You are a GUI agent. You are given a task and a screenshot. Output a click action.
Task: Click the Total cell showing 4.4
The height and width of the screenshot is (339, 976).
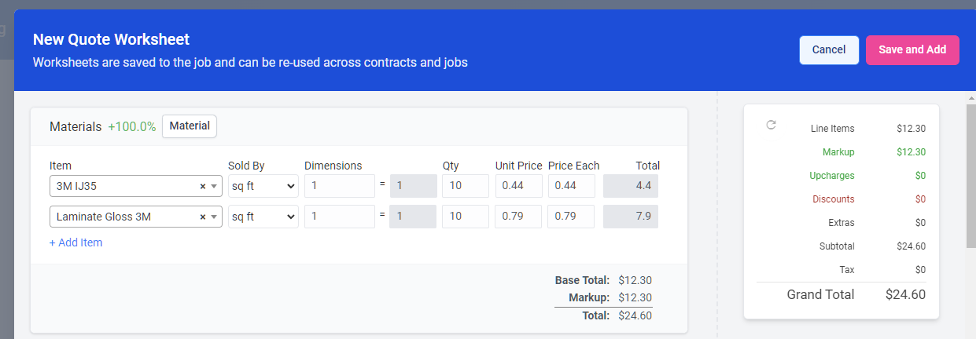pyautogui.click(x=631, y=186)
